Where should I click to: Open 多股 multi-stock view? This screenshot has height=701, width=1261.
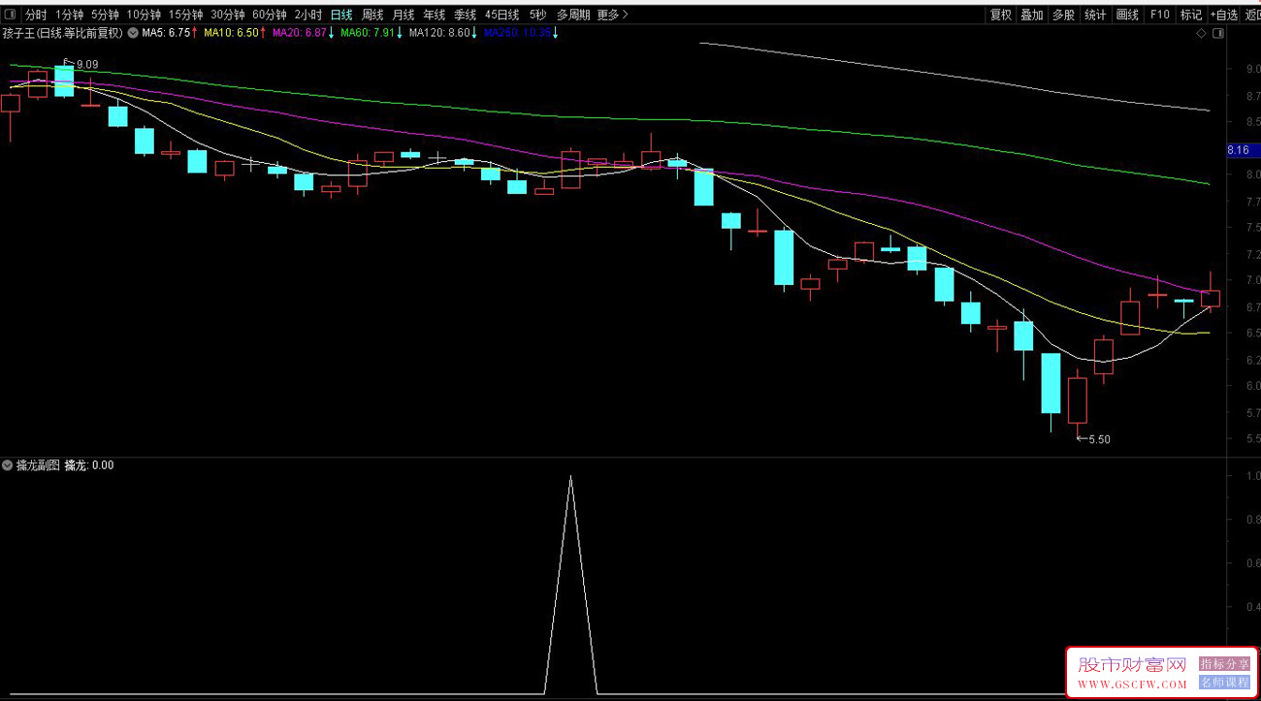point(1064,15)
